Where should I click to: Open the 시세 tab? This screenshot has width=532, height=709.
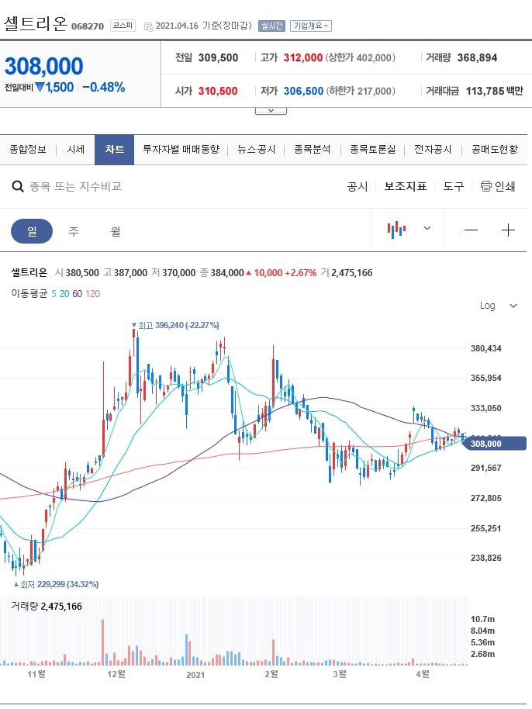point(75,149)
